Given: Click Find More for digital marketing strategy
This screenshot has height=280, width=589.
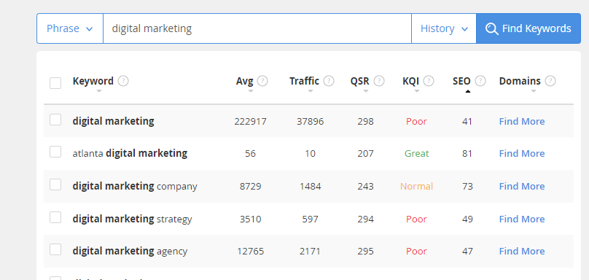Looking at the screenshot, I should pyautogui.click(x=522, y=219).
